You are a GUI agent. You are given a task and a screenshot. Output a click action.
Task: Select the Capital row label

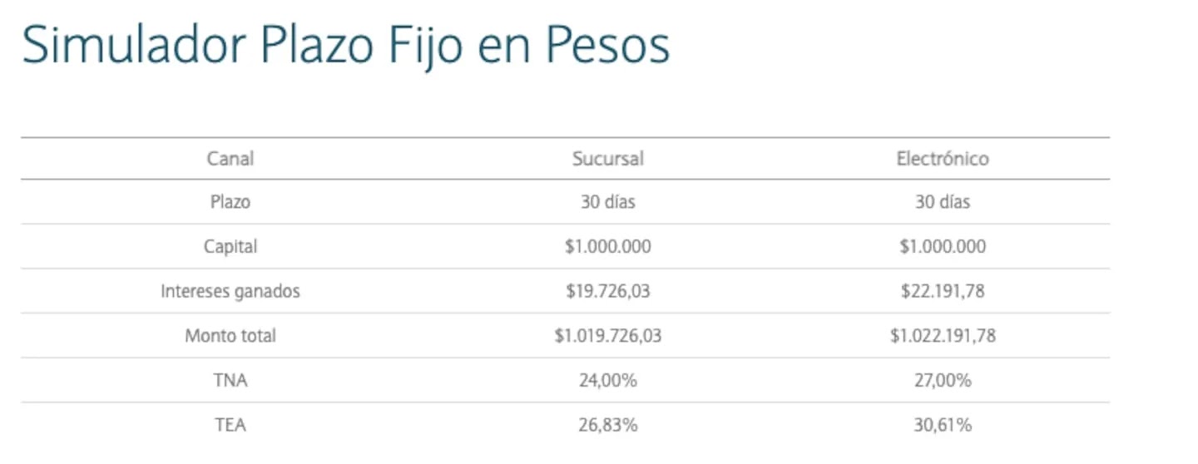point(230,247)
